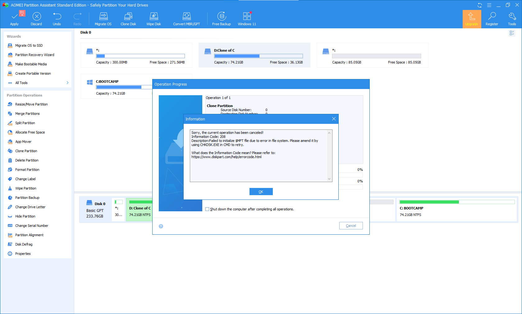Click the Wizards section header
Viewport: 522px width, 314px height.
(14, 36)
